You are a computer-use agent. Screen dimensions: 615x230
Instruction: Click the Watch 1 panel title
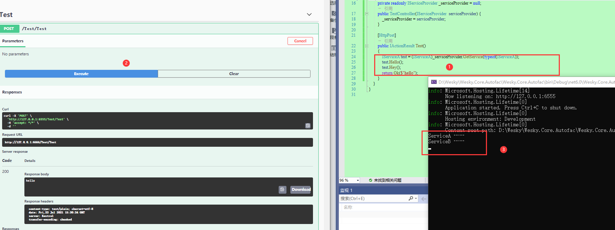click(x=346, y=190)
